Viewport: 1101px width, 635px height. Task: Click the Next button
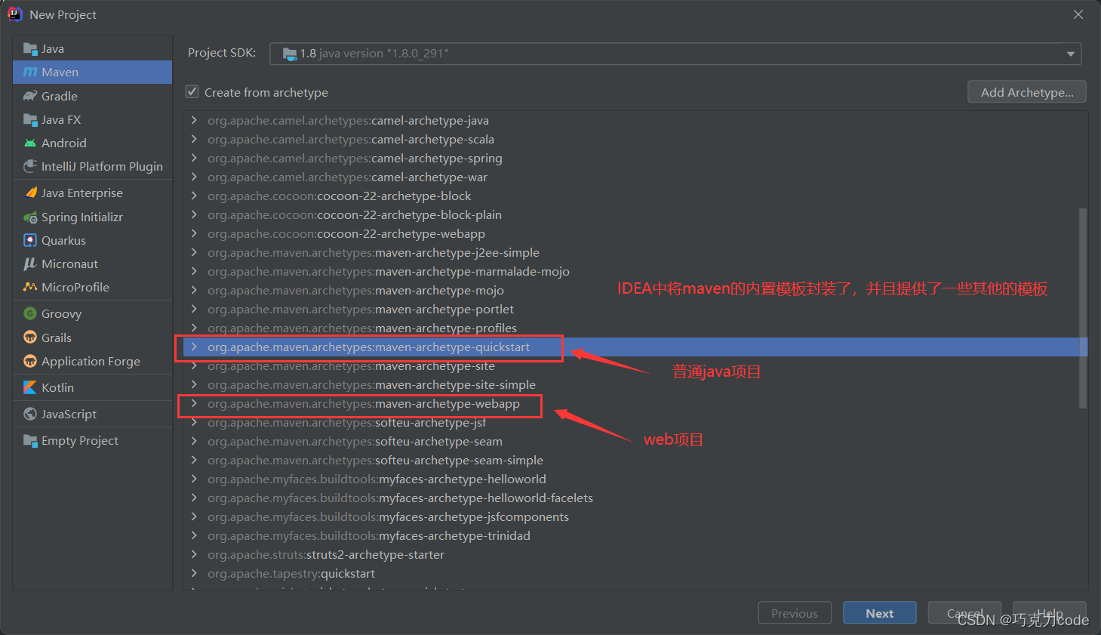tap(880, 613)
